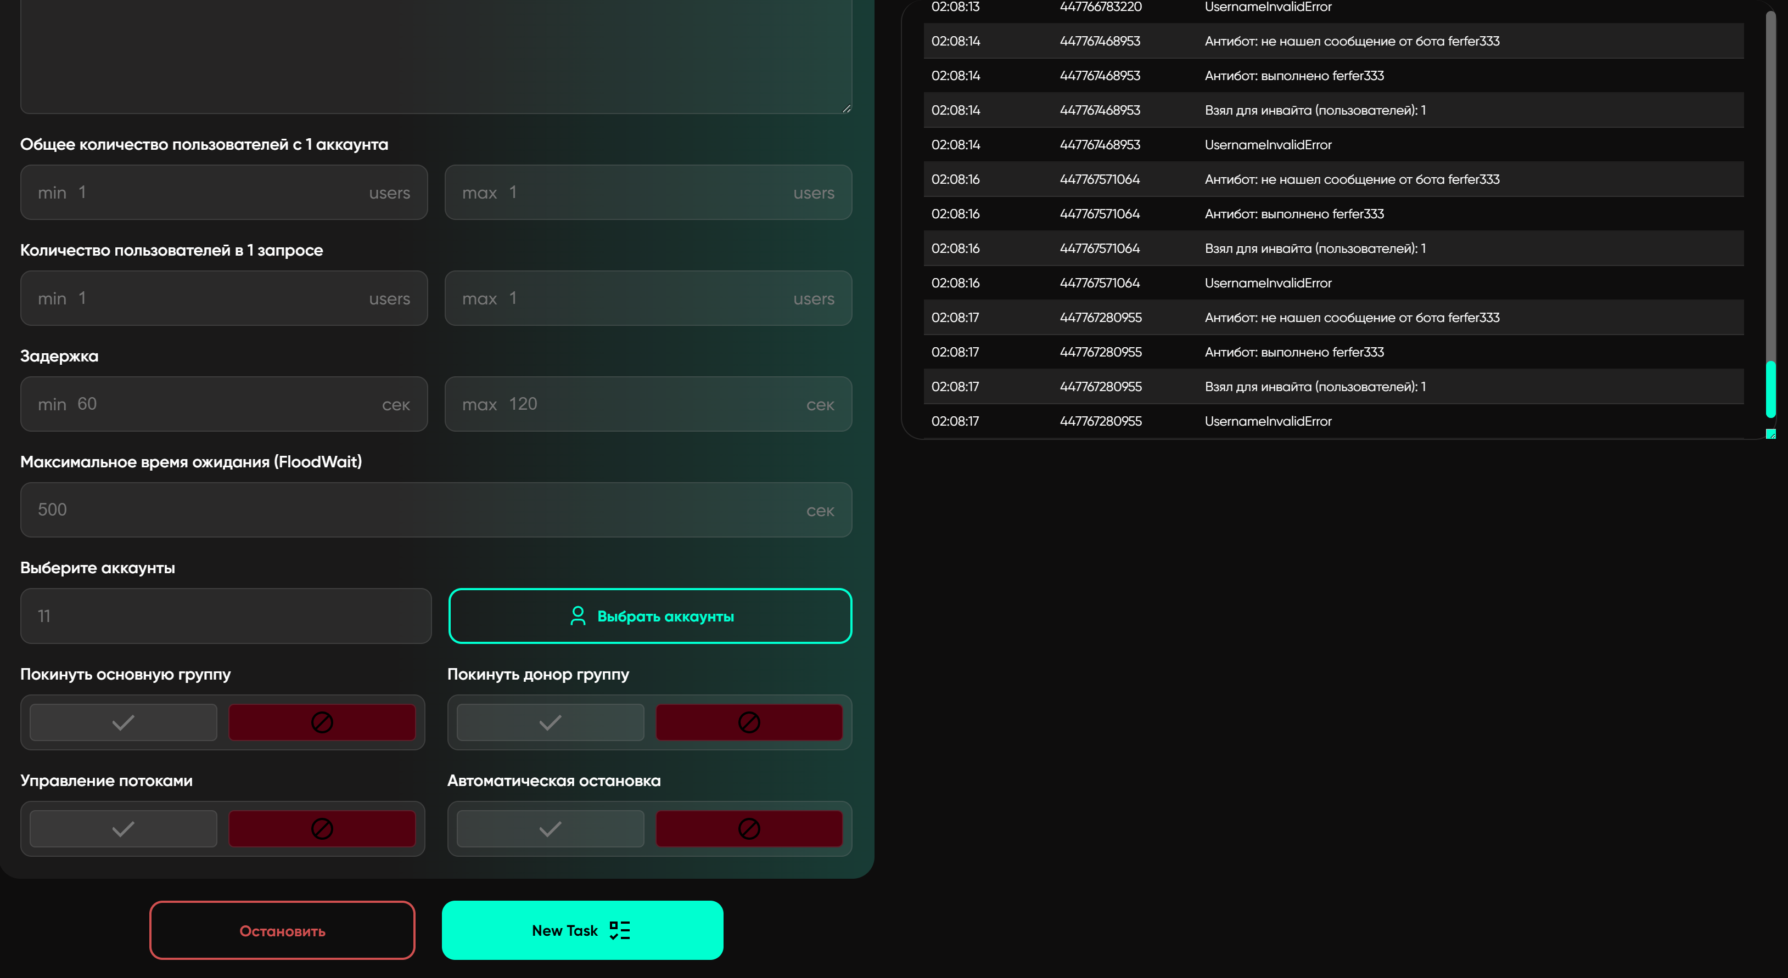Disable Управление потоками with red ban button
This screenshot has width=1788, height=978.
point(322,829)
